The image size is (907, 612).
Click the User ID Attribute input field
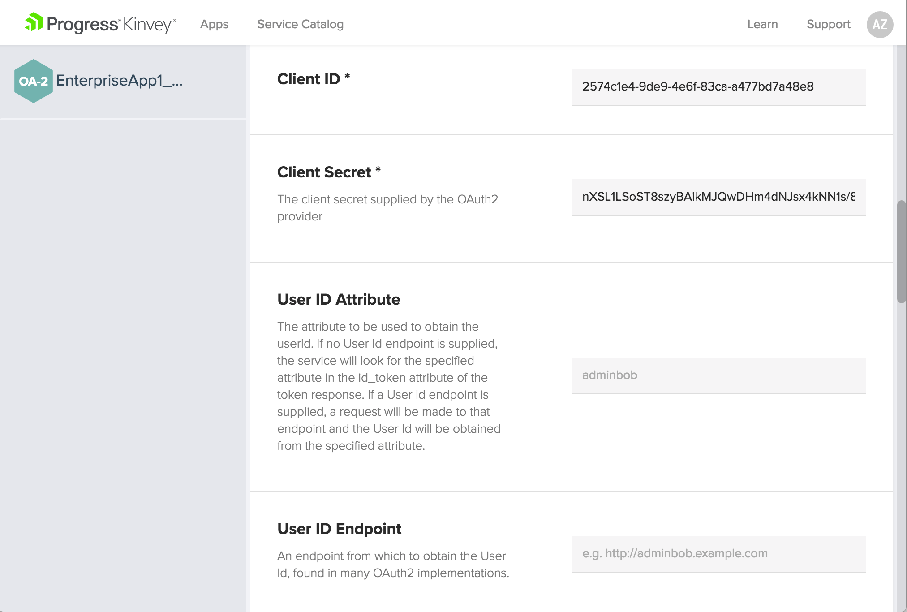pos(718,375)
